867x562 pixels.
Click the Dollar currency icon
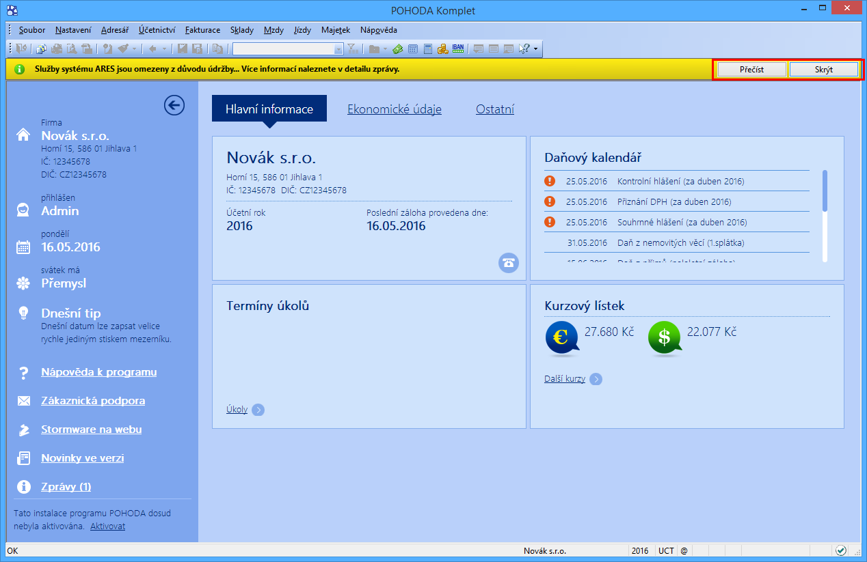[x=665, y=339]
